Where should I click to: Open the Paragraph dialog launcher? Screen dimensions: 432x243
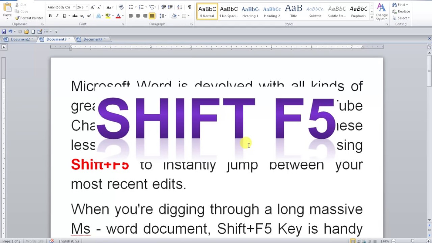click(x=191, y=24)
